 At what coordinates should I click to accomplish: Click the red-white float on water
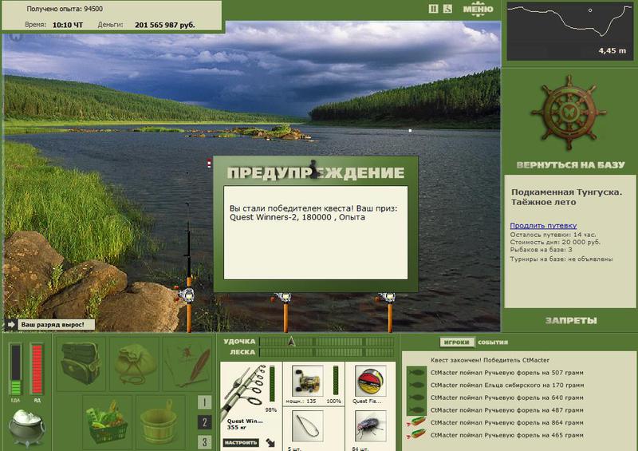click(209, 164)
